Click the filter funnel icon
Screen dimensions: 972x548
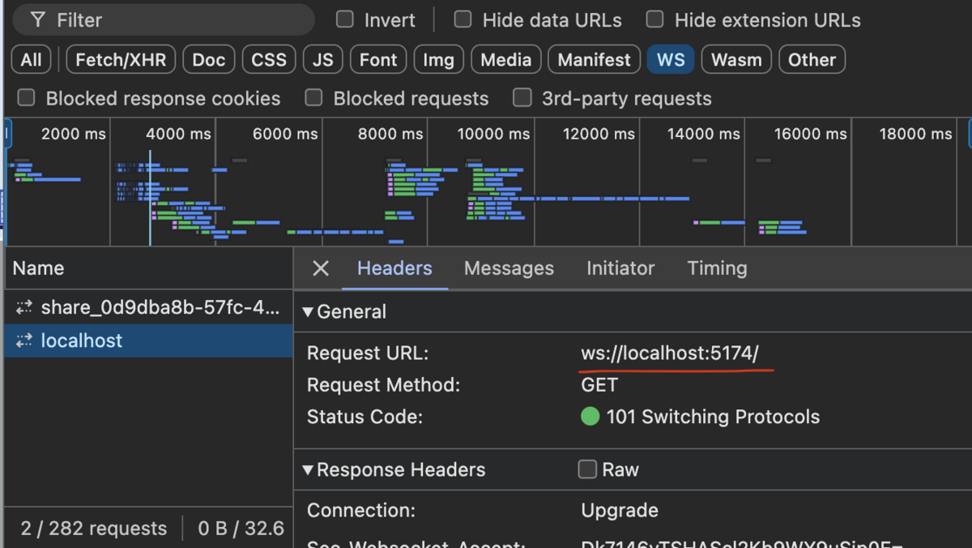pyautogui.click(x=37, y=20)
